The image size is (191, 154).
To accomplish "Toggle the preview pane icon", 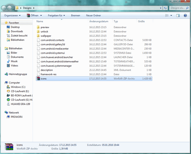I will coord(178,15).
